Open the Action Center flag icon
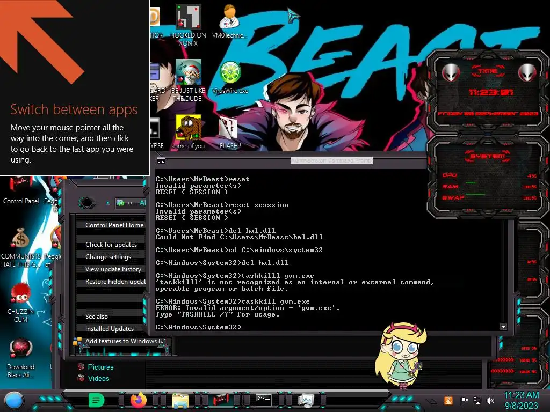This screenshot has height=412, width=550. pos(464,400)
